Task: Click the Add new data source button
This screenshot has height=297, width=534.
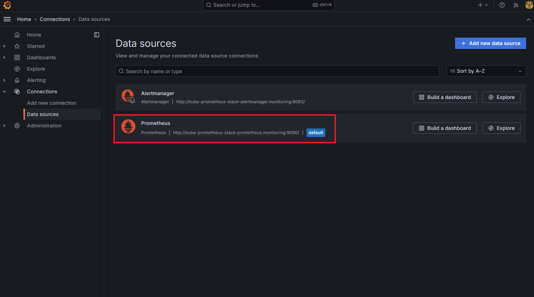Action: click(x=491, y=43)
